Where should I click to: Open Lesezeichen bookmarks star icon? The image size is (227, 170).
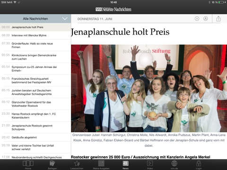77,164
